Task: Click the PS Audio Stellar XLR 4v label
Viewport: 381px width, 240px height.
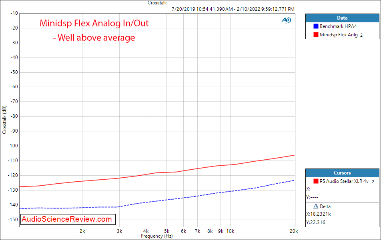Action: (x=344, y=181)
